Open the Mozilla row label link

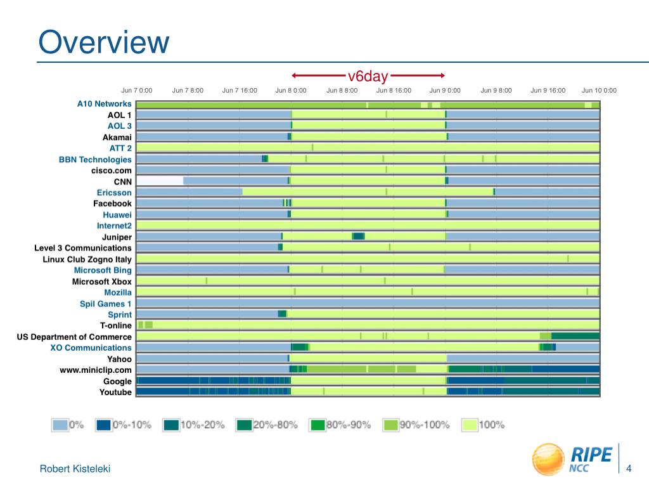pos(118,292)
